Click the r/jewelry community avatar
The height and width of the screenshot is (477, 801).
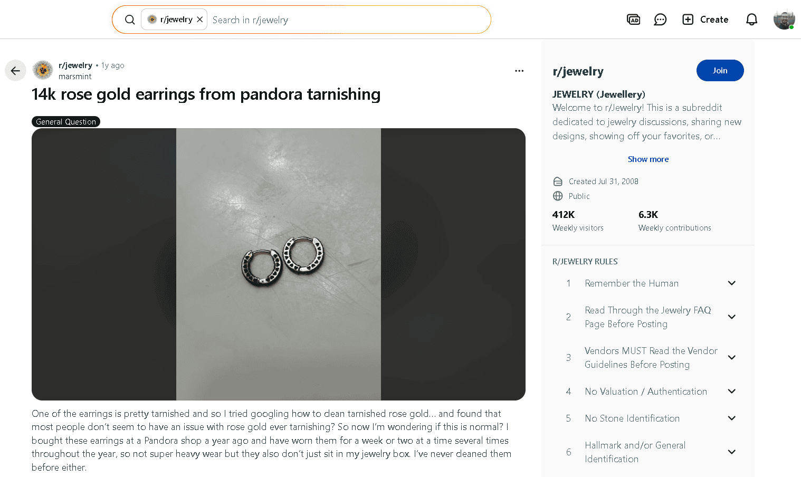[43, 70]
